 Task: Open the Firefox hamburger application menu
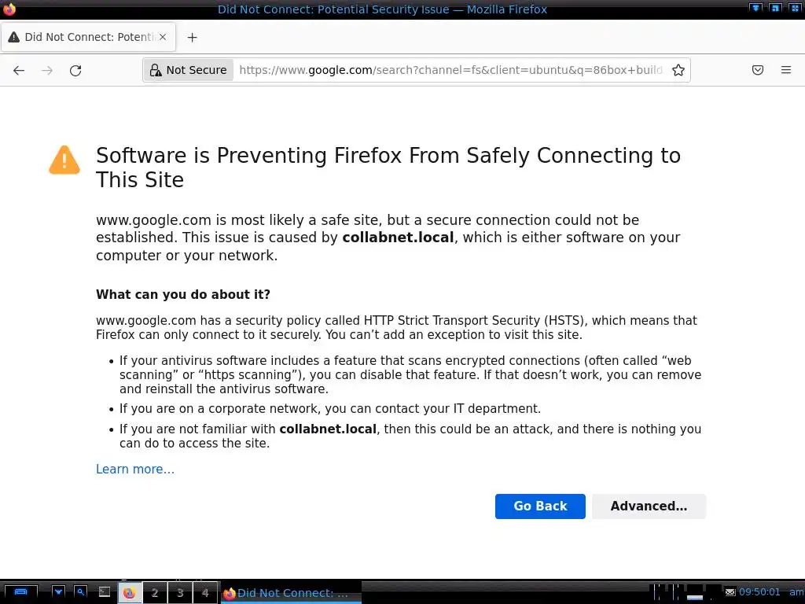(785, 70)
